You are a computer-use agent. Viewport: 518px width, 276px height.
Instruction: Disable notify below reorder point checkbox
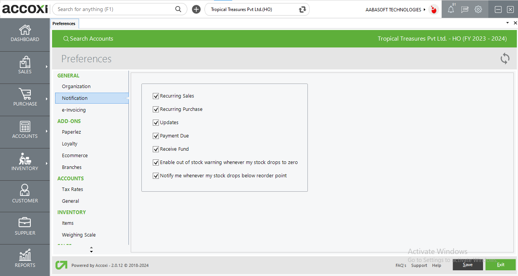point(156,176)
